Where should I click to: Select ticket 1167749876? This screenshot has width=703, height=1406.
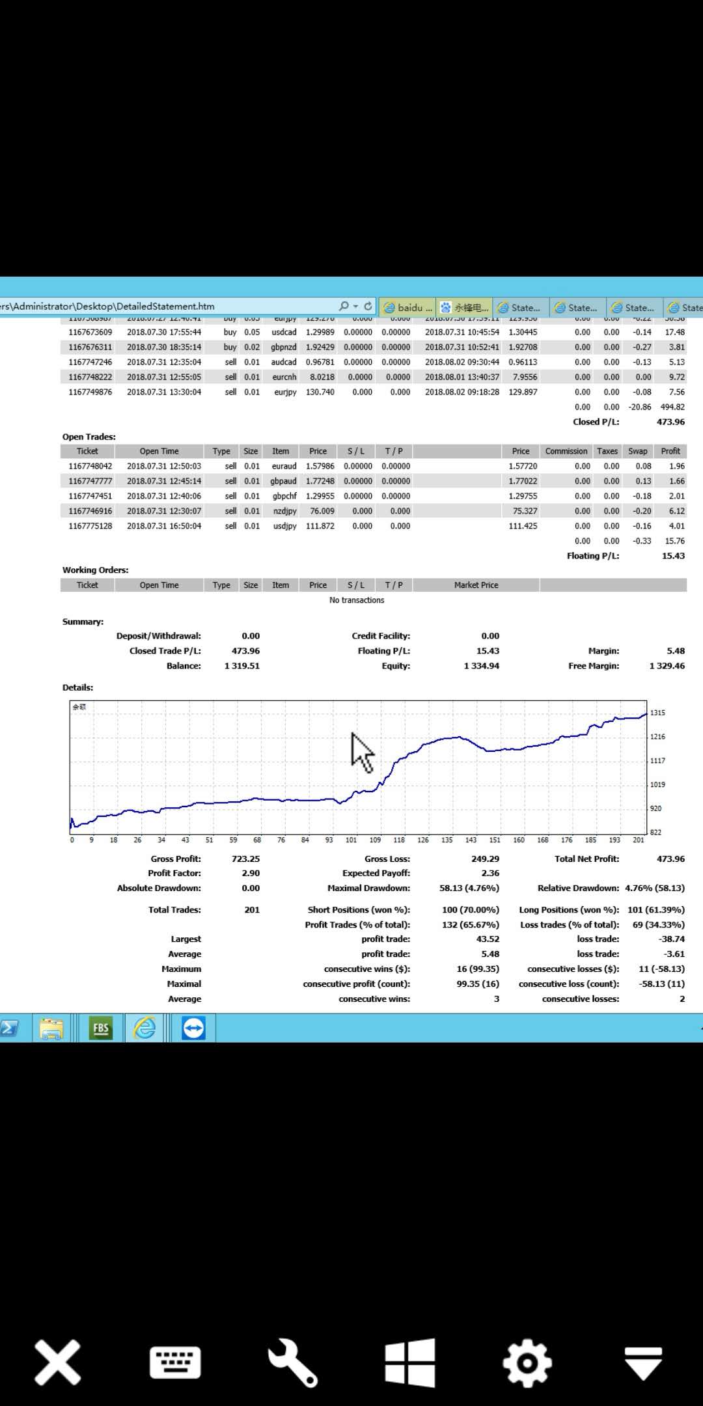coord(90,392)
